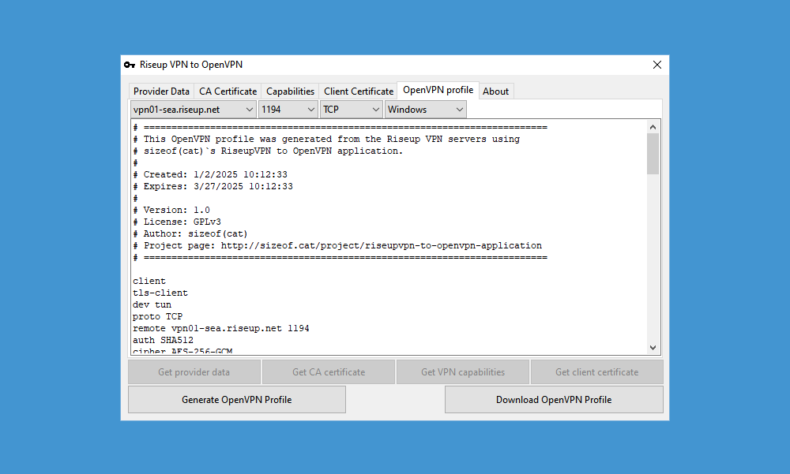This screenshot has height=474, width=790.
Task: Select the Capabilities tab
Action: [x=290, y=91]
